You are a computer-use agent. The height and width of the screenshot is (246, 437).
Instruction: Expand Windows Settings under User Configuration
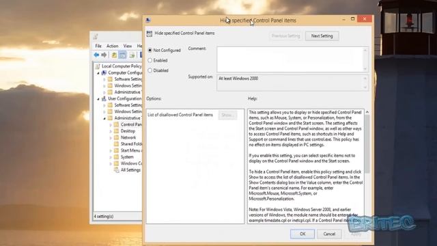(x=104, y=111)
